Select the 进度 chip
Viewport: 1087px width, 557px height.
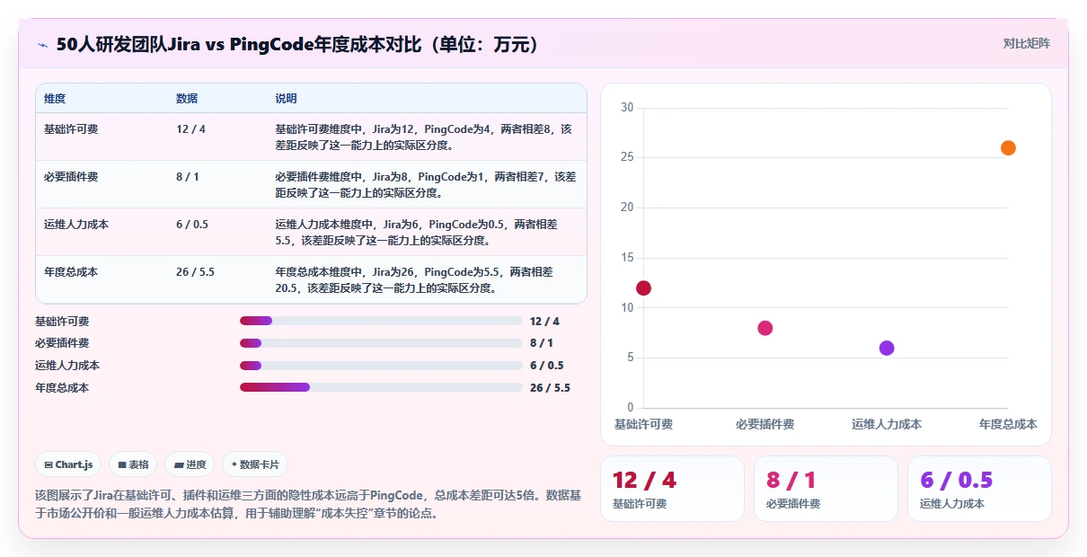190,464
